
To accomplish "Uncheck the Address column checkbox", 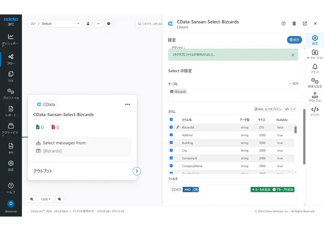I will [171, 135].
